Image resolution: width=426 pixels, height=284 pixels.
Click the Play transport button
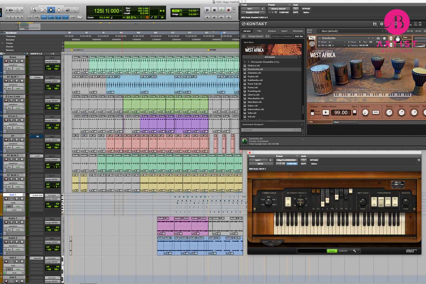(x=221, y=10)
